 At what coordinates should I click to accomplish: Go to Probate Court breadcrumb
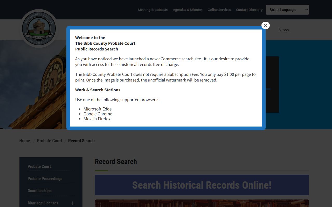[x=50, y=141]
